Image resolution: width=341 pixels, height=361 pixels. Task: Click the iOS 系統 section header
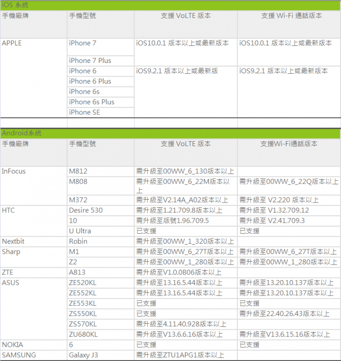coord(170,5)
